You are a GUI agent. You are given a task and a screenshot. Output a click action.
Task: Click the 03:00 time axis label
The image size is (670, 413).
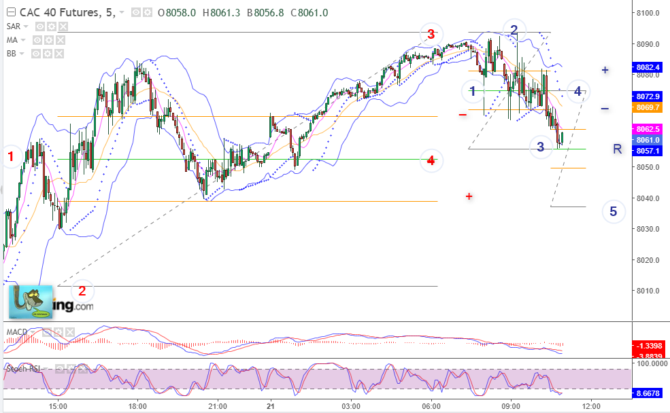point(351,406)
